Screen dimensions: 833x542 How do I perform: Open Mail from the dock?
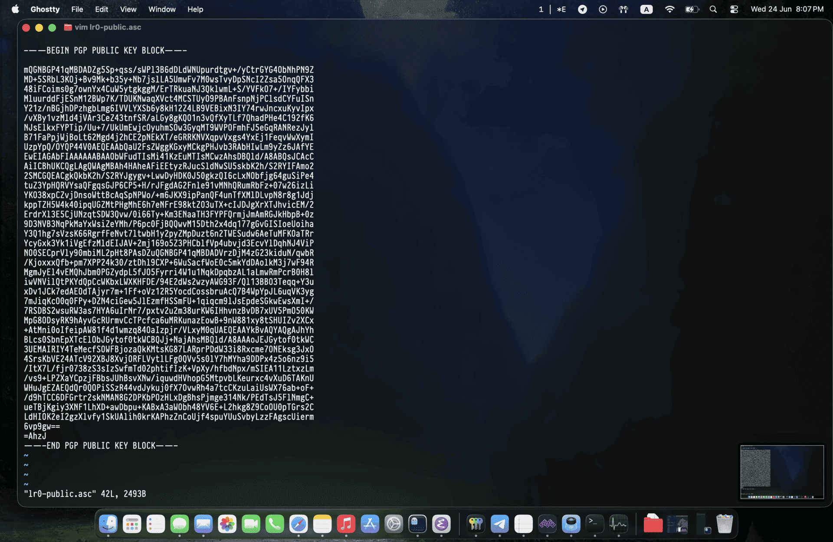(203, 524)
